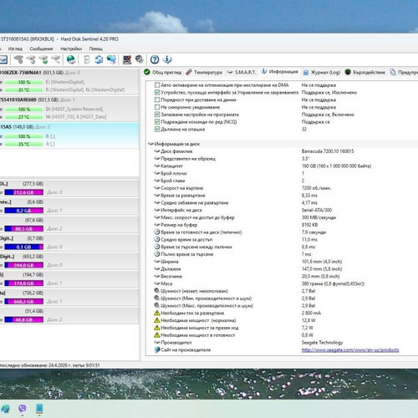Click the networked computers toolbar icon
This screenshot has height=418, width=418.
(111, 59)
